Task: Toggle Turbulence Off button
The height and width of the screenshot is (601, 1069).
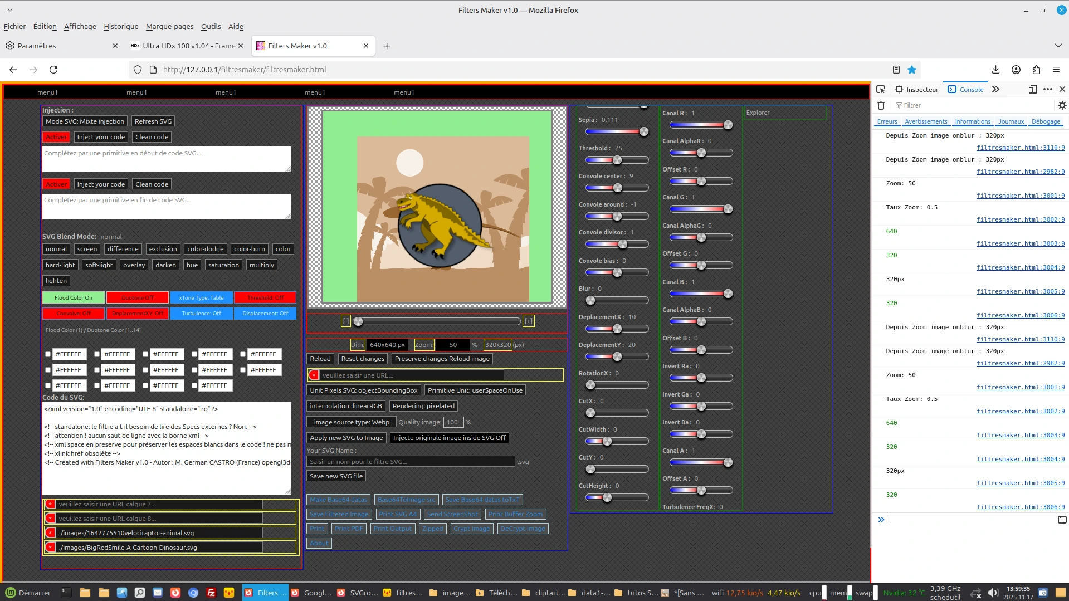Action: click(201, 314)
